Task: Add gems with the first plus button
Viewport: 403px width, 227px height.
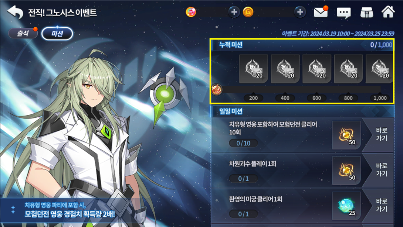Action: coord(234,12)
